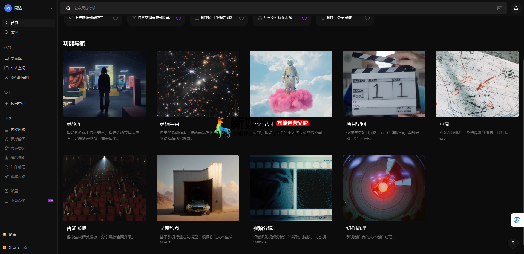Focus the 搜索灵感宇宙 search field
Image resolution: width=524 pixels, height=254 pixels.
coord(283,8)
